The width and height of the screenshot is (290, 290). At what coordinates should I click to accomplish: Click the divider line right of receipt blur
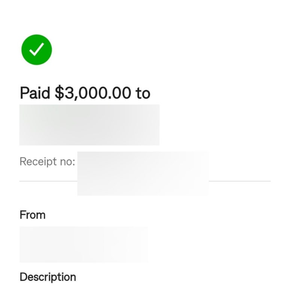(240, 181)
